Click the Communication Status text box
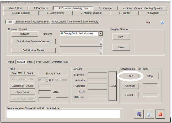Image resolution: width=172 pixels, height=123 pixels. 63,114
